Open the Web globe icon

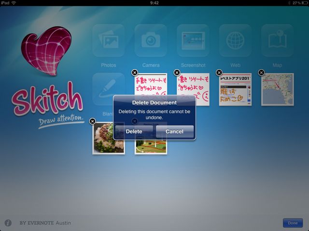click(235, 40)
